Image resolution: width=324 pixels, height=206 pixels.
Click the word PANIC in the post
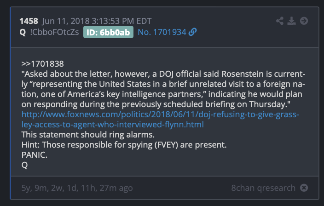click(x=35, y=155)
